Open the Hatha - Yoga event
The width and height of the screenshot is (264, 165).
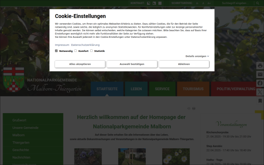(x=214, y=160)
